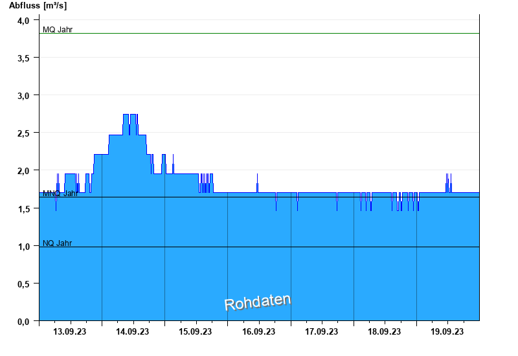Click the 3,5 y-axis tick value
The height and width of the screenshot is (356, 518).
pos(24,58)
